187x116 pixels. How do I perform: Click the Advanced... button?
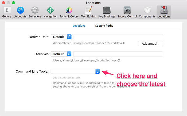point(150,44)
